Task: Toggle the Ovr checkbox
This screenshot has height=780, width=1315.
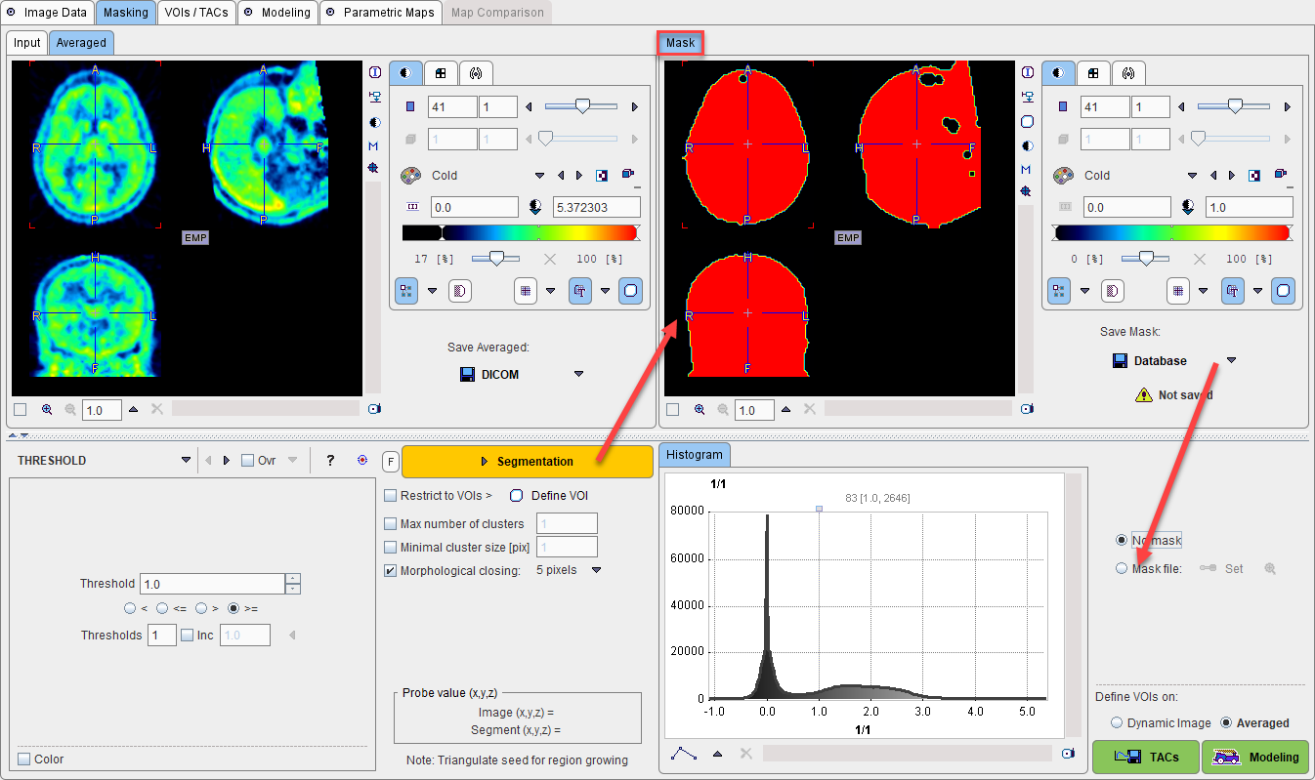Action: tap(247, 461)
